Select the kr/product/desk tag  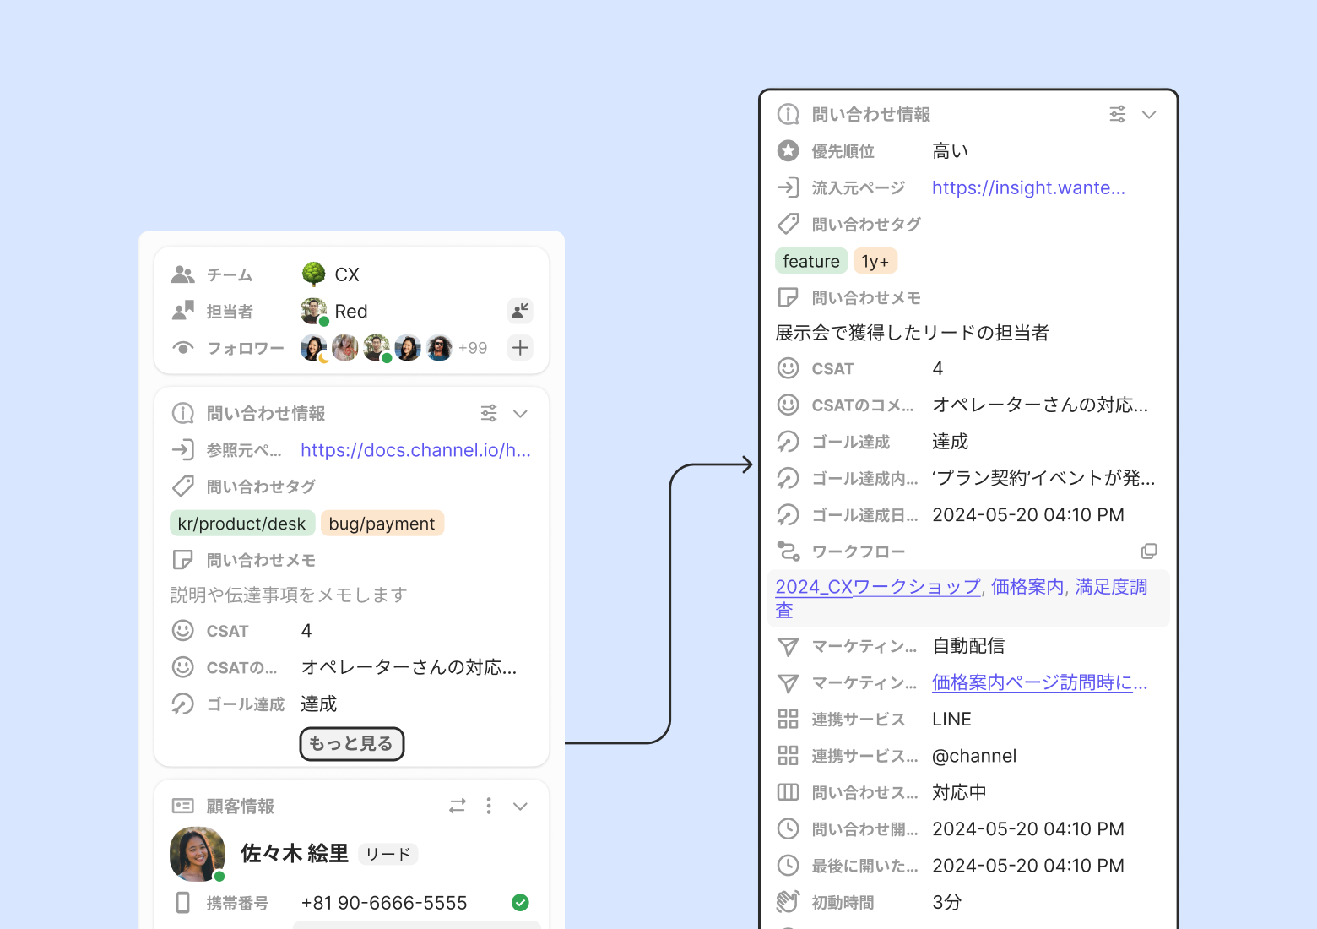[242, 524]
